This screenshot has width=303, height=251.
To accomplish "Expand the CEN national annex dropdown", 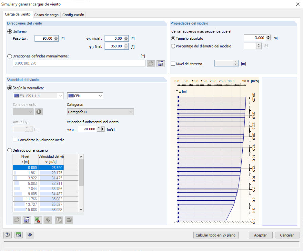I will pyautogui.click(x=85, y=96).
